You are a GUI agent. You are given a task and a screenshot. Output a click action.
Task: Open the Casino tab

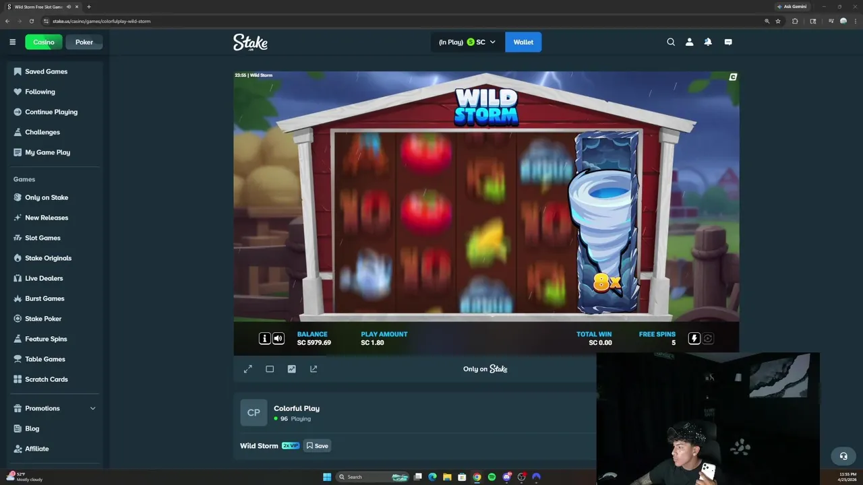44,42
